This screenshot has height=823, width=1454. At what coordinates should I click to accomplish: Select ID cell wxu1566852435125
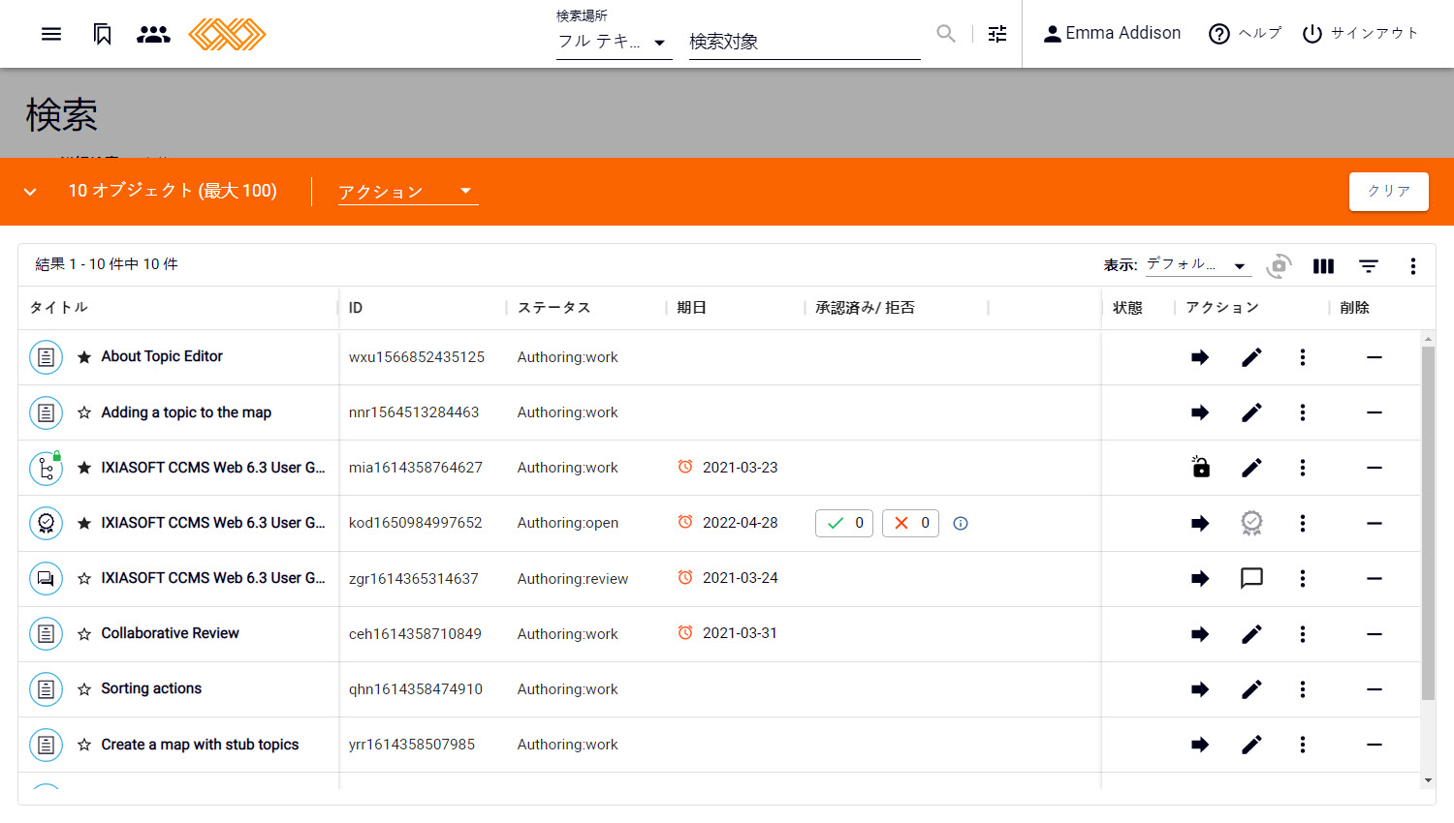[417, 357]
